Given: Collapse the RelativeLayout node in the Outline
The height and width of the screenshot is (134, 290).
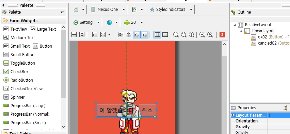Looking at the screenshot, I should 235,25.
